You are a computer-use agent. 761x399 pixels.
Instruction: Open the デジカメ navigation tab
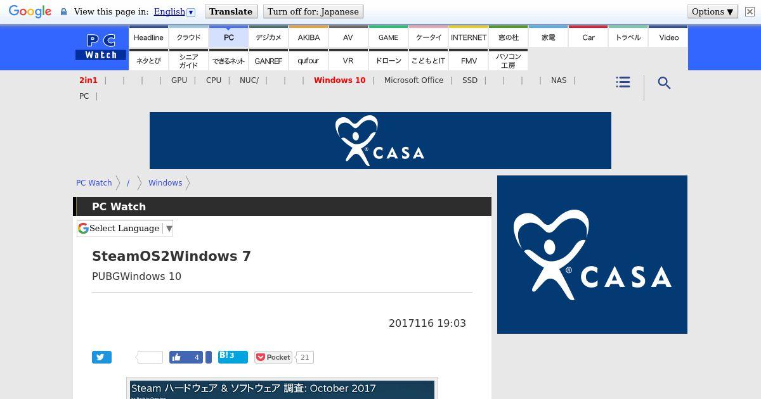pyautogui.click(x=268, y=37)
